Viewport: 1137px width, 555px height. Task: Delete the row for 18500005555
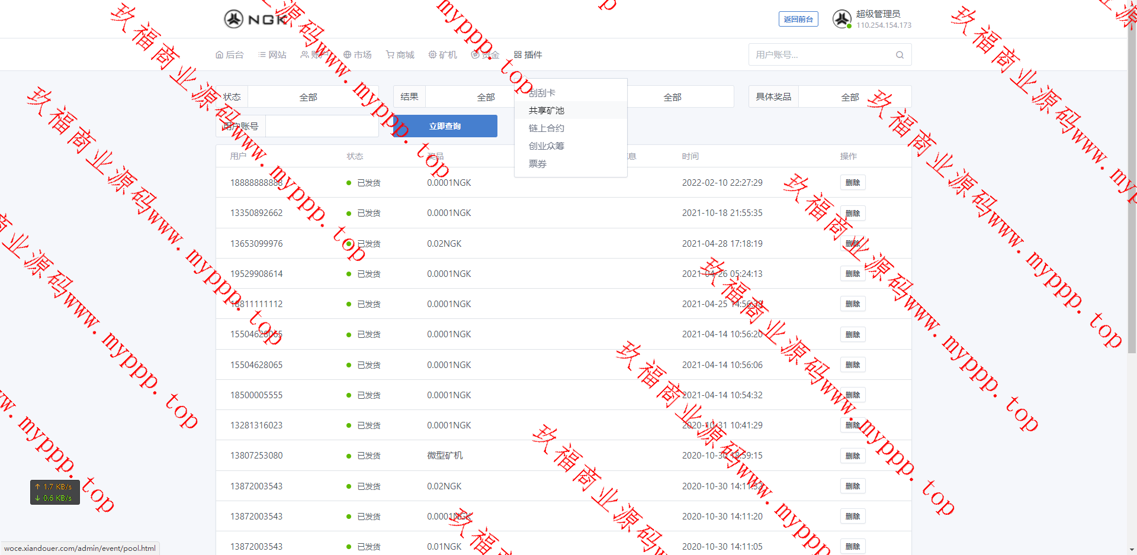[x=853, y=395]
